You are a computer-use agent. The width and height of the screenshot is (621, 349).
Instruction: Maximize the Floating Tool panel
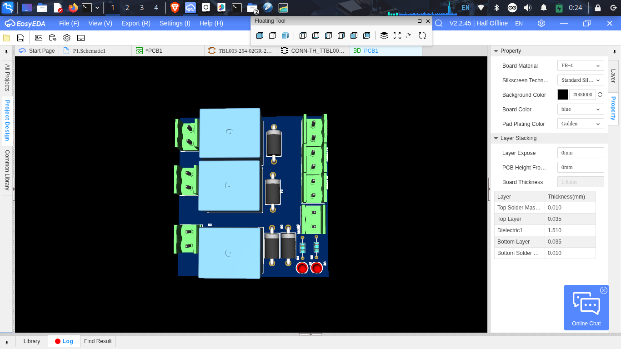click(x=420, y=21)
